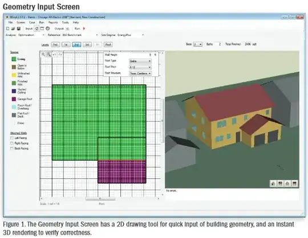The image size is (308, 238).
Task: Open the Run menu
Action: click(42, 23)
